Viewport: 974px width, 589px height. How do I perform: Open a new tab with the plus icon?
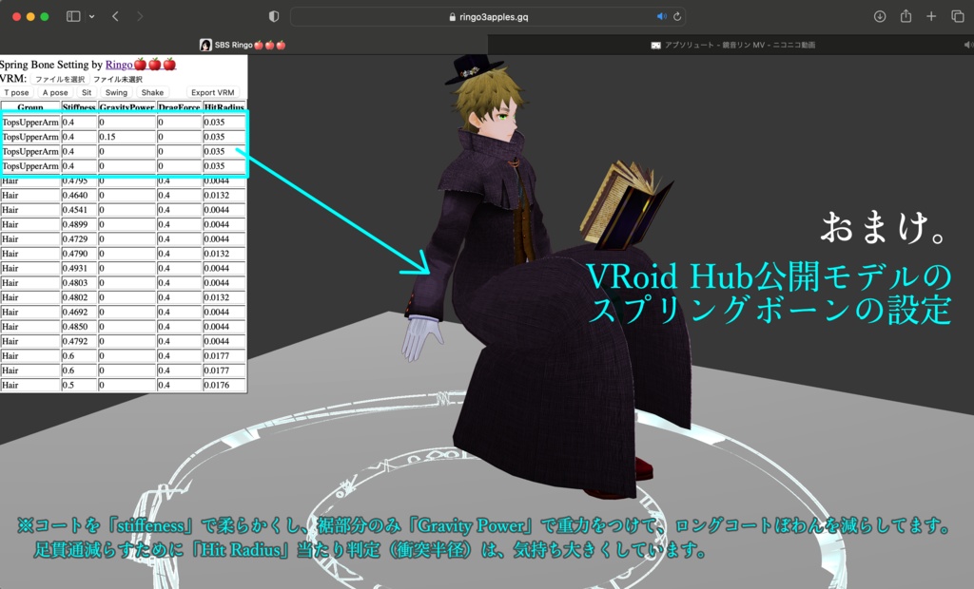(930, 16)
